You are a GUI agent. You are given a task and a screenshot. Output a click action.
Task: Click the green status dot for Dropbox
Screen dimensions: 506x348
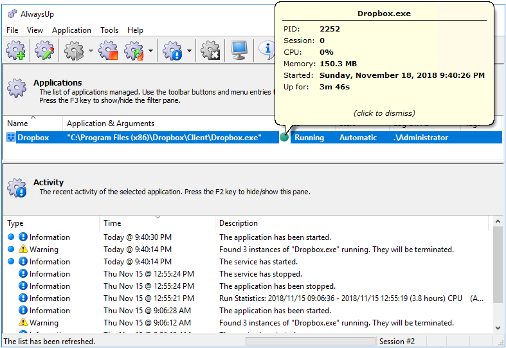point(284,137)
